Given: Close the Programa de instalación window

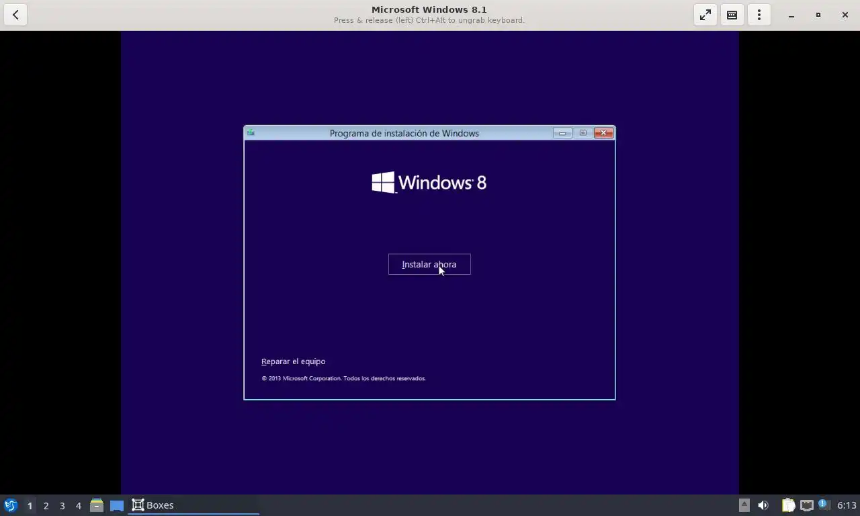Looking at the screenshot, I should [x=603, y=133].
